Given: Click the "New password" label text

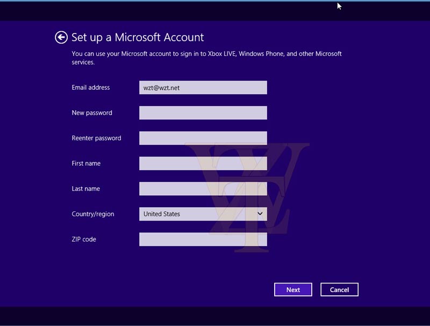Looking at the screenshot, I should [92, 113].
